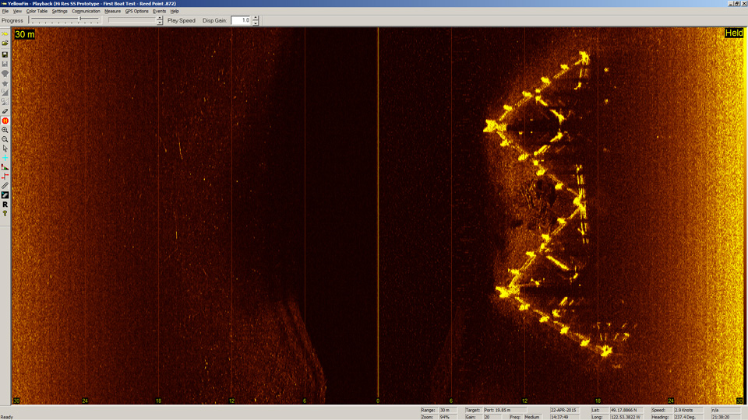Screen dimensions: 748x420
Task: Choose the arrow pointer tool
Action: (5, 149)
